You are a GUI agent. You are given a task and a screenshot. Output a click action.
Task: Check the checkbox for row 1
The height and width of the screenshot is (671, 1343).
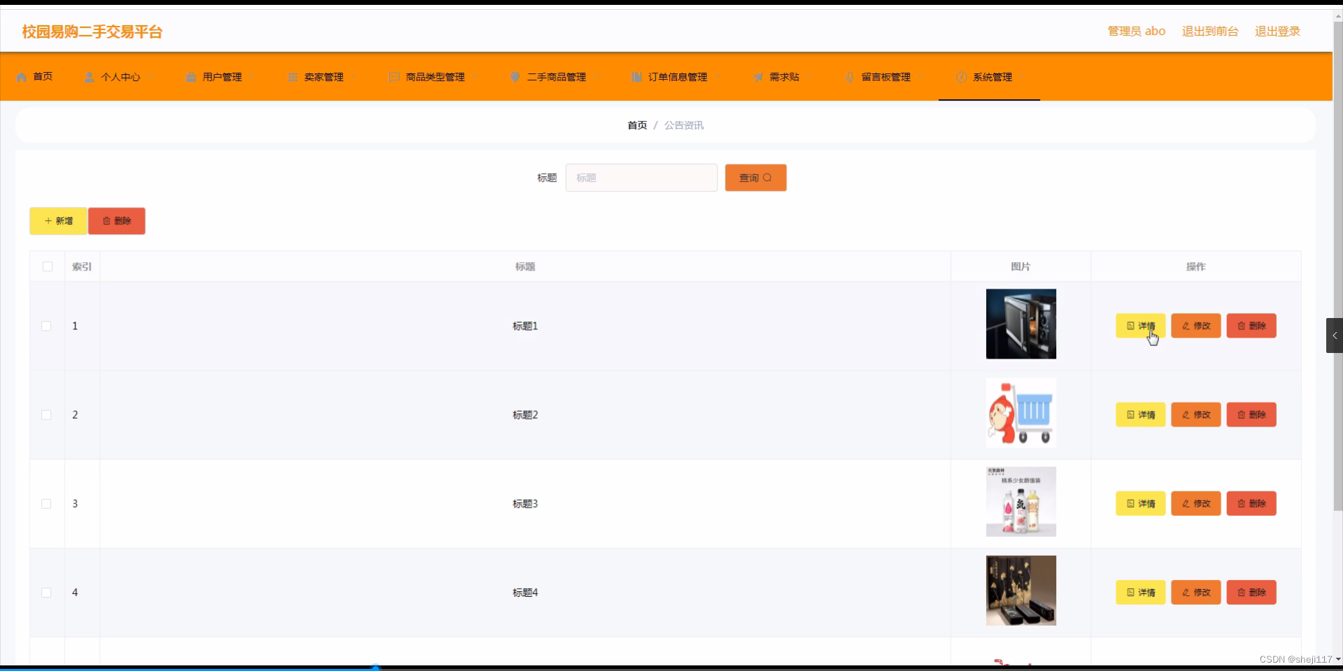(46, 326)
